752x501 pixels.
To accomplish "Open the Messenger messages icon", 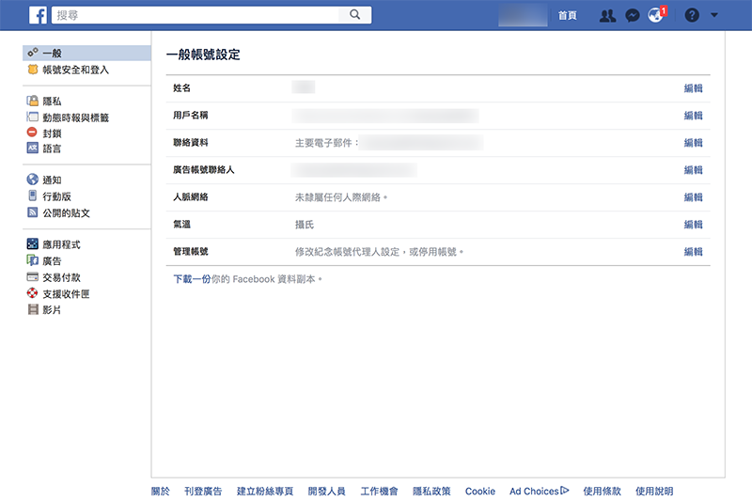I will [633, 16].
